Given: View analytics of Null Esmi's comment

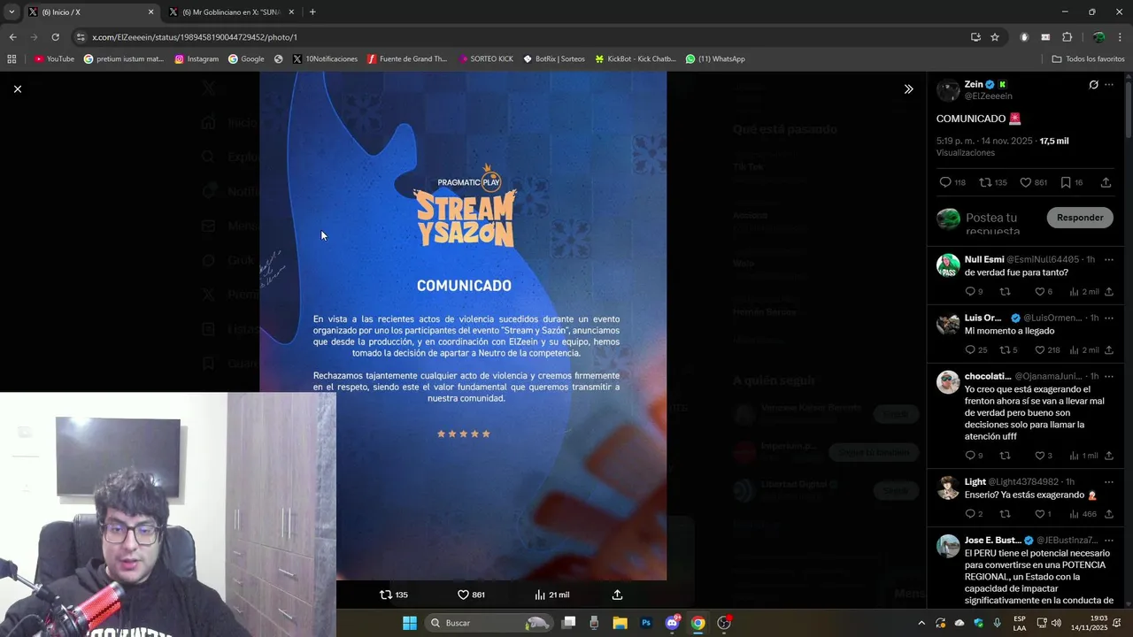Looking at the screenshot, I should 1084,292.
